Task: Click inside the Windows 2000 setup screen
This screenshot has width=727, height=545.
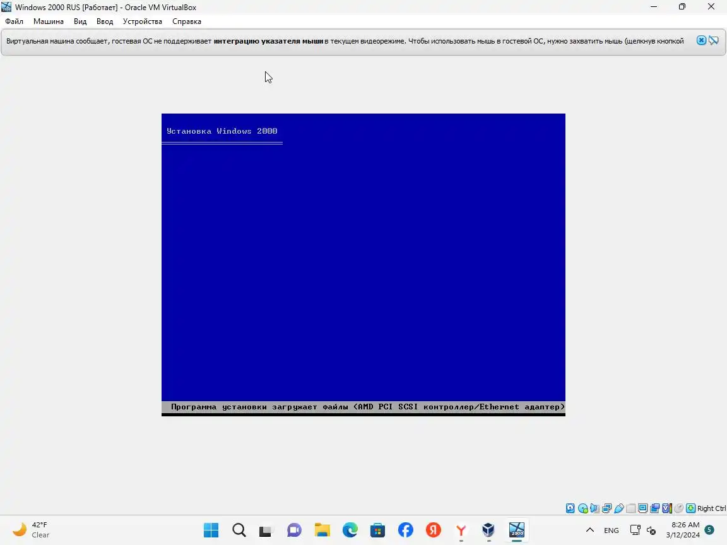Action: pos(363,265)
